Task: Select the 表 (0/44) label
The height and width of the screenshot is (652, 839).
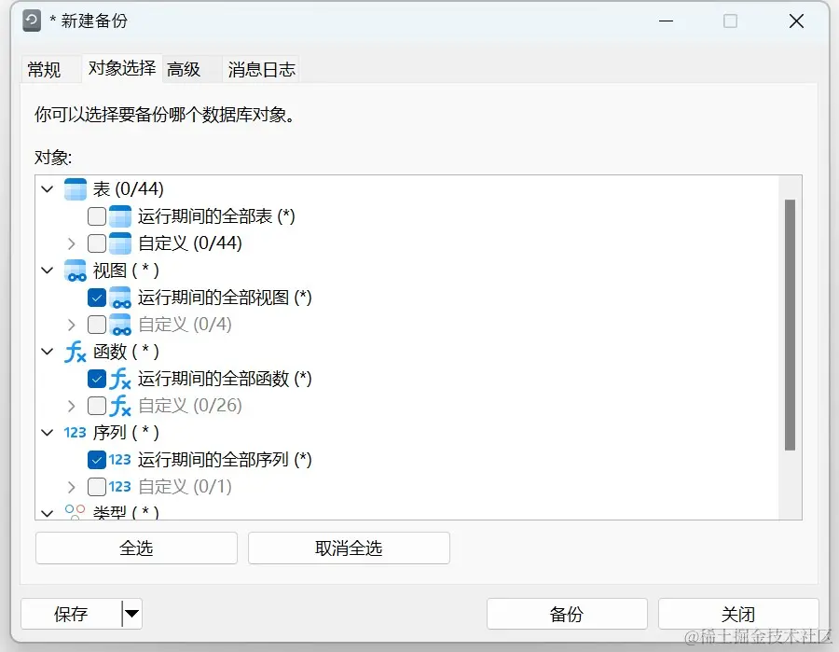Action: coord(129,189)
